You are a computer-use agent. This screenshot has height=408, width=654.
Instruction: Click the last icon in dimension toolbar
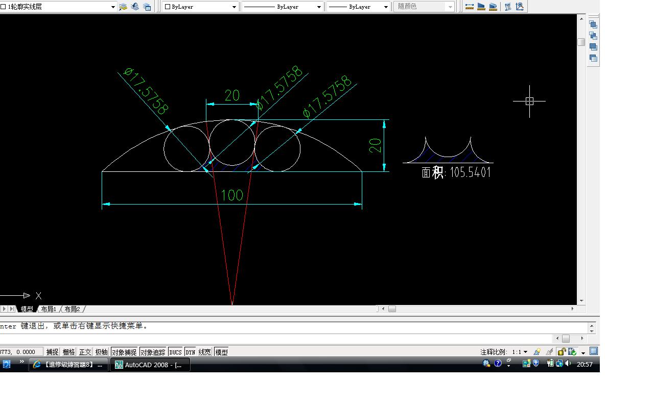(x=520, y=7)
